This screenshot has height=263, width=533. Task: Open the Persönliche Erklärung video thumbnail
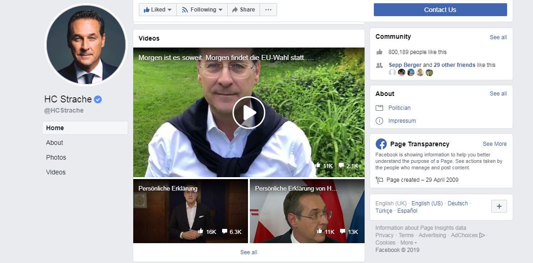[x=190, y=211]
